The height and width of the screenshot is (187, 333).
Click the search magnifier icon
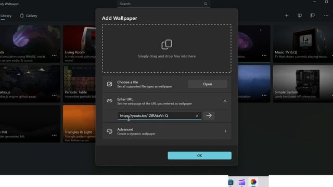point(206,4)
